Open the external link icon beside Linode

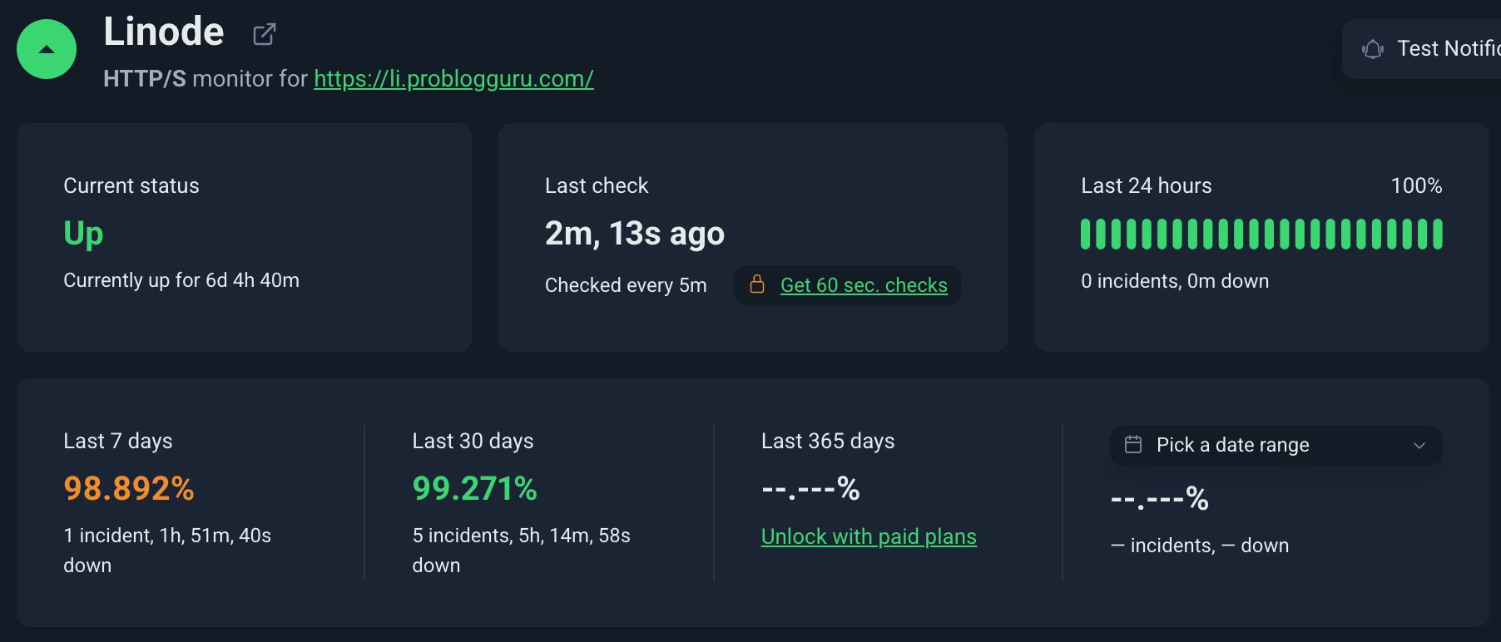pyautogui.click(x=264, y=34)
